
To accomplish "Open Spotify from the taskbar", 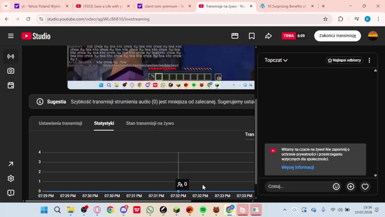I will tap(203, 210).
